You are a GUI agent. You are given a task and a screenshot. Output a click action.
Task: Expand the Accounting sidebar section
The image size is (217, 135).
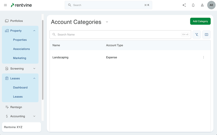(x=34, y=116)
